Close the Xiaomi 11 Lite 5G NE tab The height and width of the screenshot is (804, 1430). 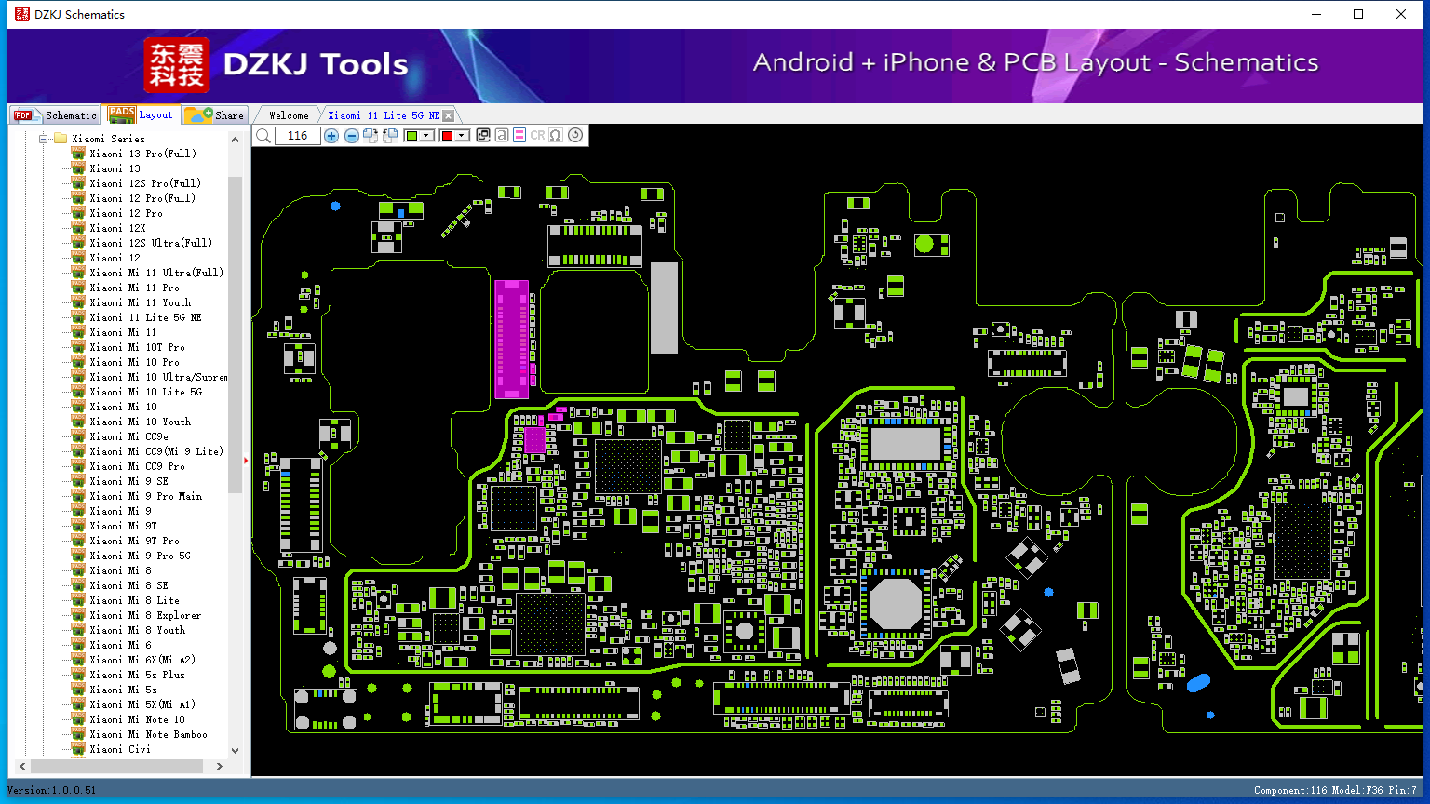(x=449, y=115)
